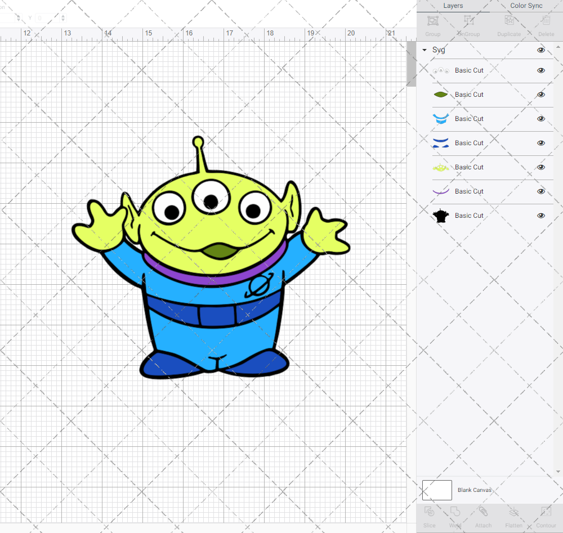Open the Contour tool
Screen dimensions: 563x533
pyautogui.click(x=546, y=516)
